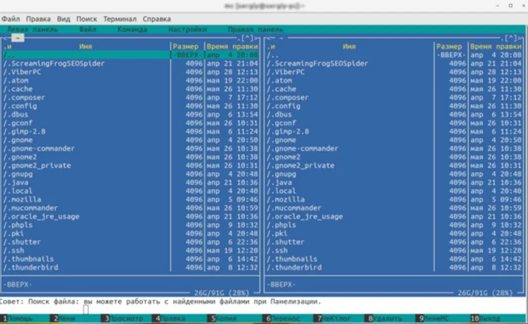Open the Файл menu in terminal menubar
Image resolution: width=528 pixels, height=324 pixels.
coord(10,19)
